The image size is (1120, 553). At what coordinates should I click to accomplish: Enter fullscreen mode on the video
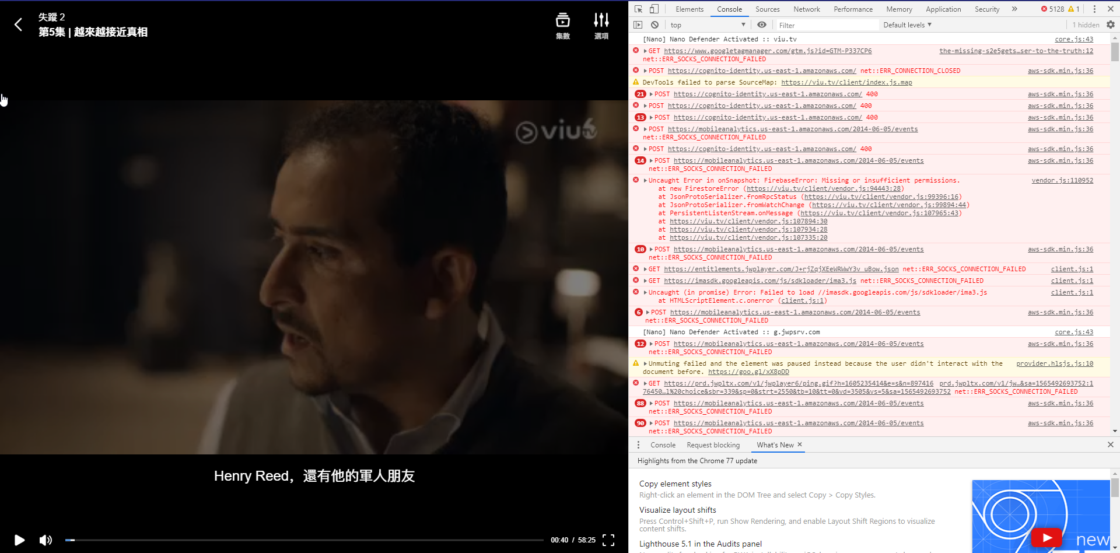(x=608, y=540)
